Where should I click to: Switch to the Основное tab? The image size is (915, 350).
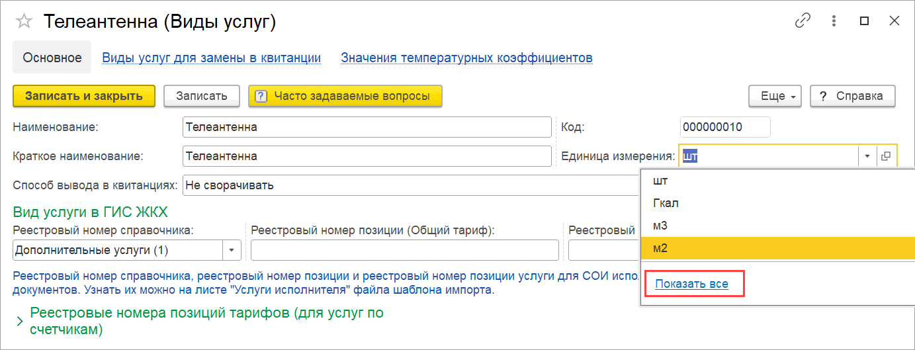[x=52, y=58]
